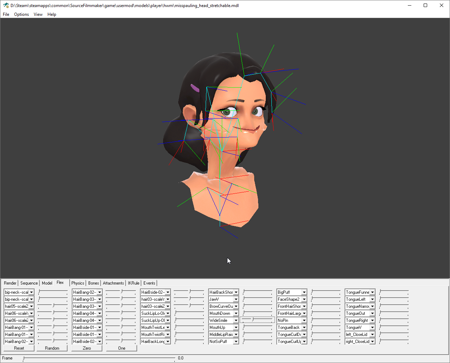Open the right_CloseLid dropdown

point(372,342)
